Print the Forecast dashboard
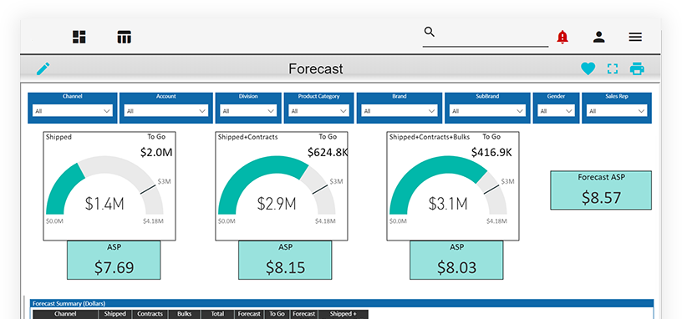The width and height of the screenshot is (682, 319). [637, 68]
